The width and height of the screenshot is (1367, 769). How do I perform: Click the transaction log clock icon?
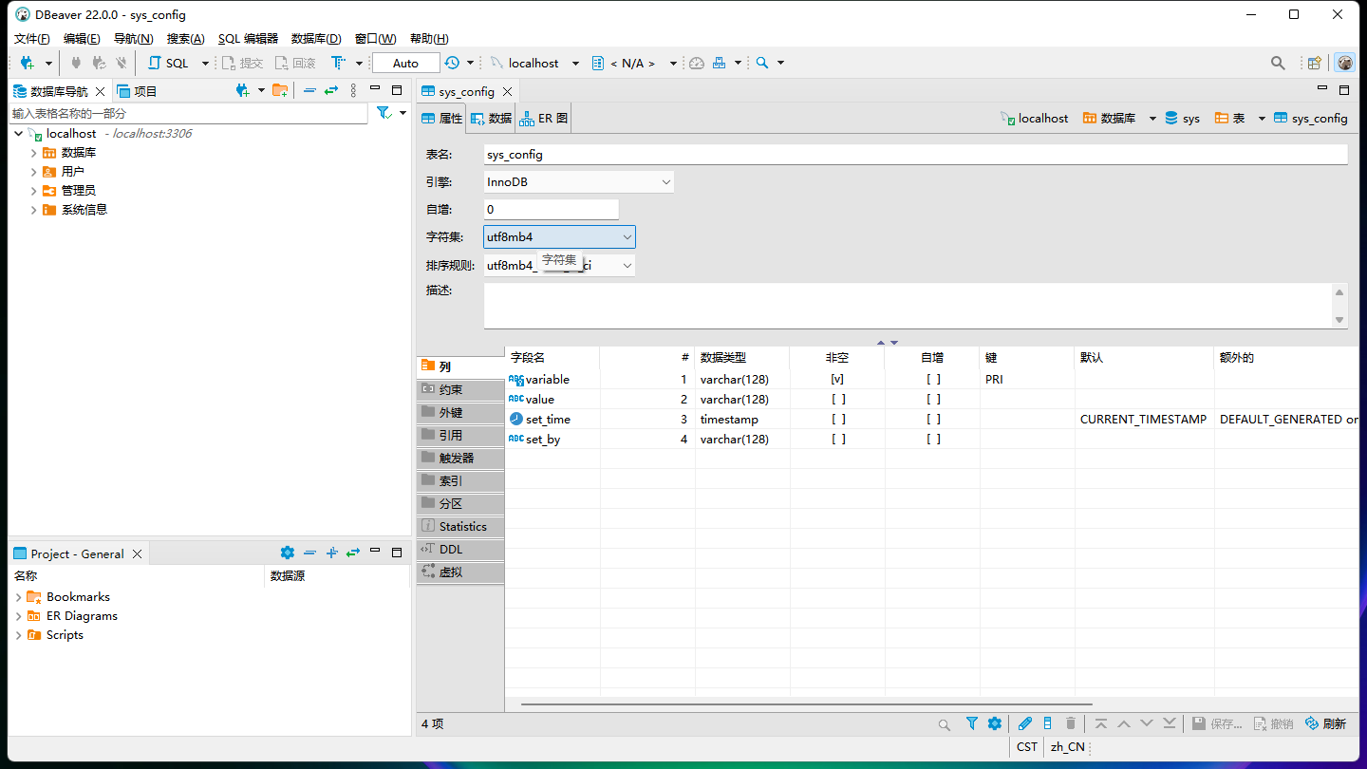(453, 63)
